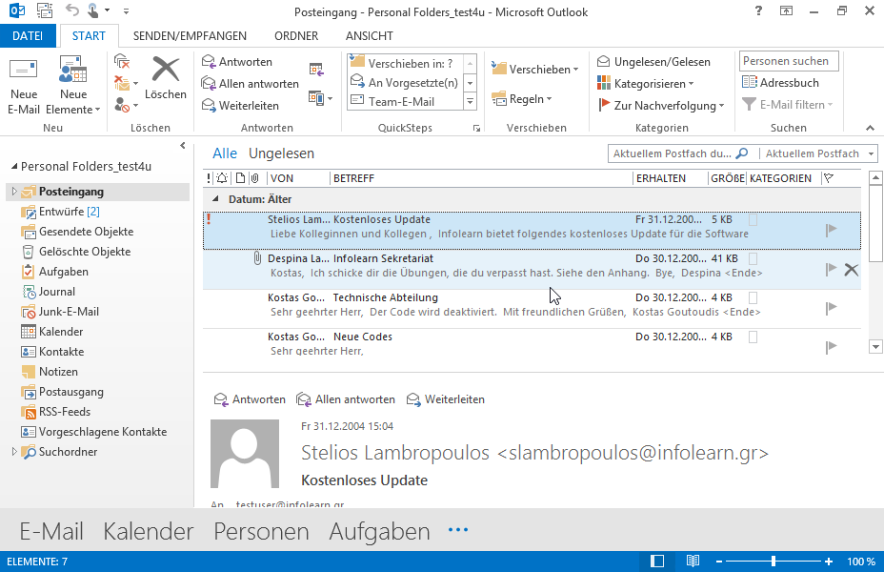Click Weiterleiten in the reading pane
The height and width of the screenshot is (572, 884).
tap(446, 399)
